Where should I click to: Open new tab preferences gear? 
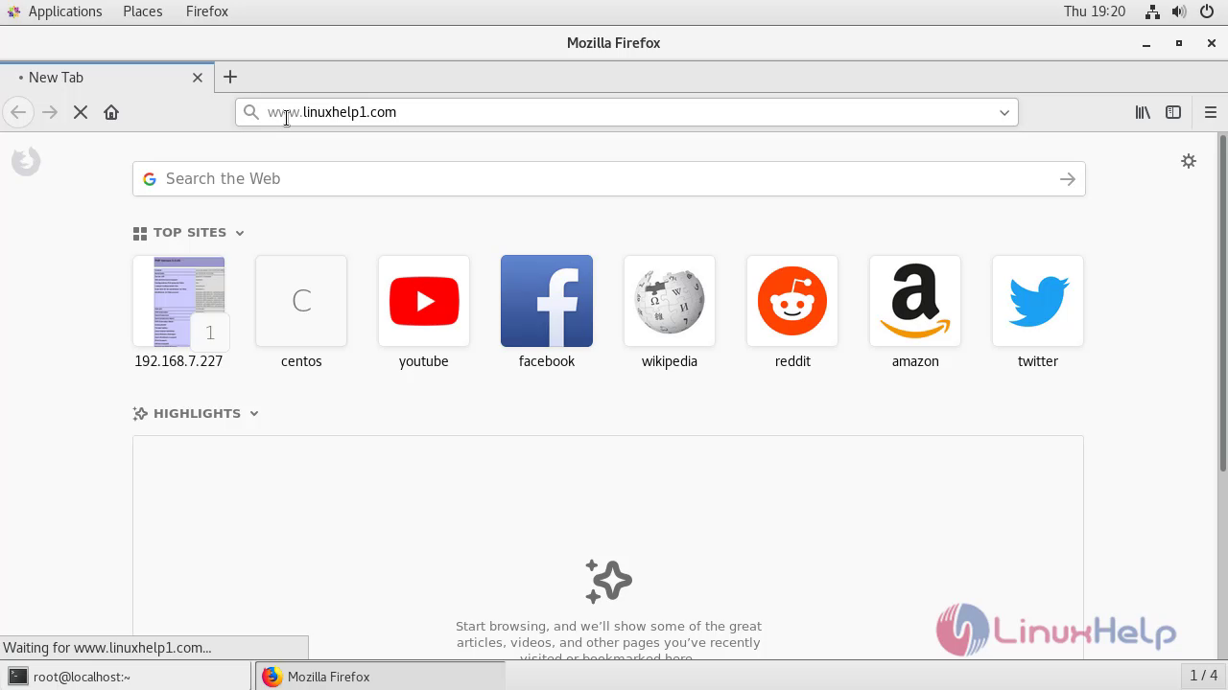click(1189, 161)
